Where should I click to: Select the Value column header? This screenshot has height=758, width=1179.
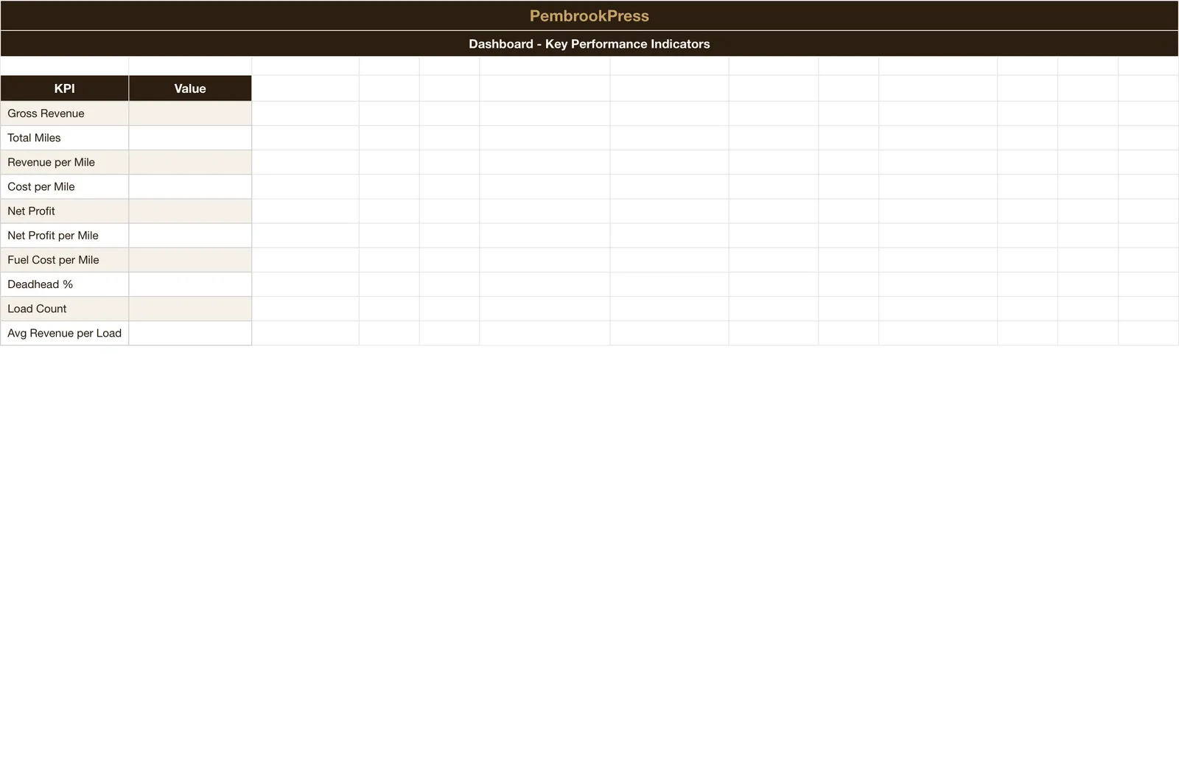190,88
